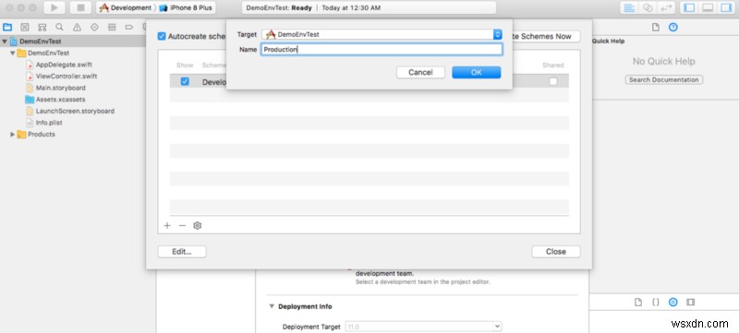Screen dimensions: 739x333
Task: Click Search Documentation in Quick Help
Action: click(x=664, y=80)
